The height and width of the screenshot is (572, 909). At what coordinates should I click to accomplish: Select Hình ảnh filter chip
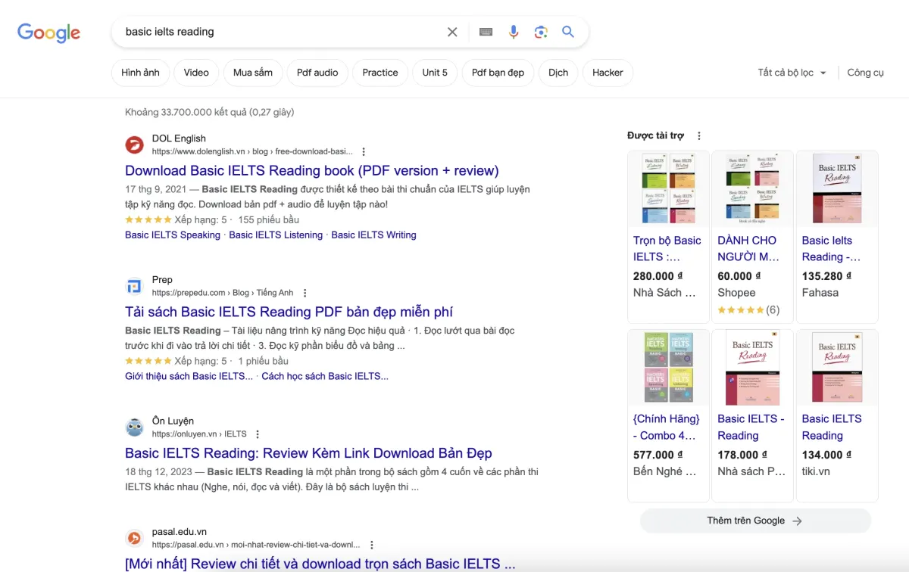point(140,73)
